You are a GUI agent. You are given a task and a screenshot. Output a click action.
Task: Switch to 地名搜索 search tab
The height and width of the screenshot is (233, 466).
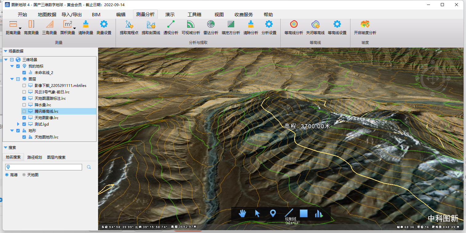click(13, 157)
